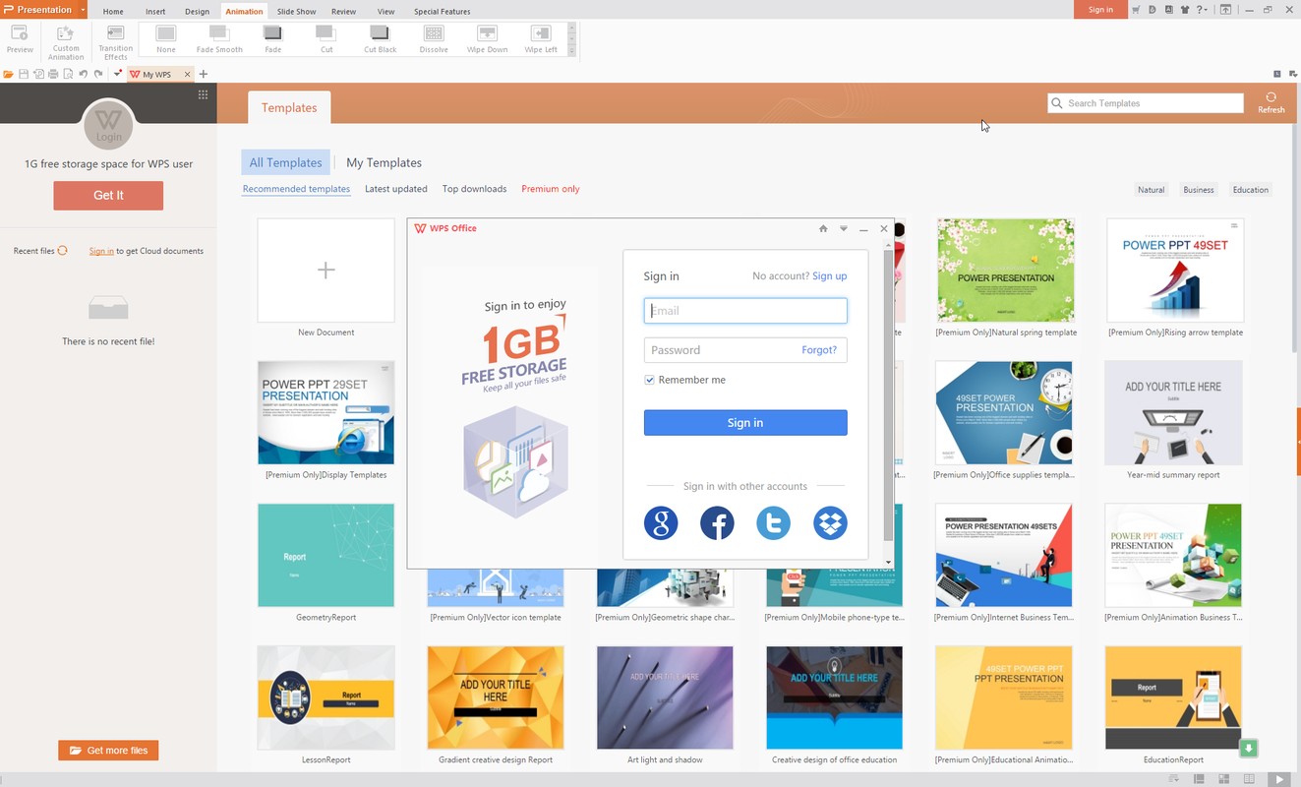Click the t-shirt skin icon

[x=1185, y=10]
